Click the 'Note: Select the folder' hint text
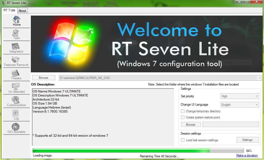 pos(194,84)
